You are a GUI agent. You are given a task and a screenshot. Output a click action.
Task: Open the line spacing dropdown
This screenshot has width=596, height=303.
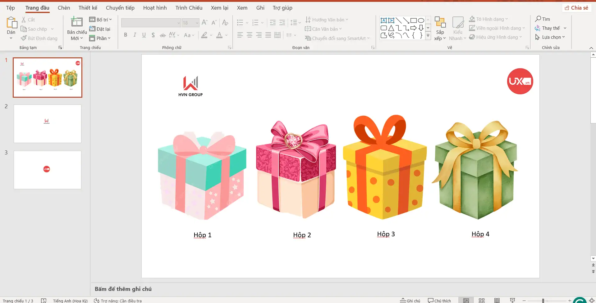point(295,22)
